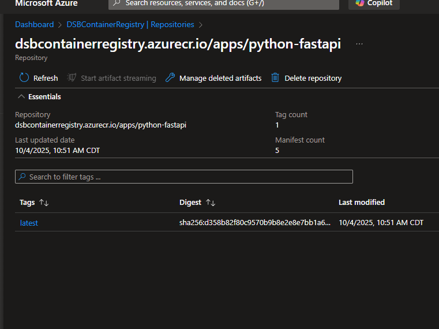The width and height of the screenshot is (439, 329).
Task: Click the magnifier icon in the global search bar
Action: click(117, 3)
